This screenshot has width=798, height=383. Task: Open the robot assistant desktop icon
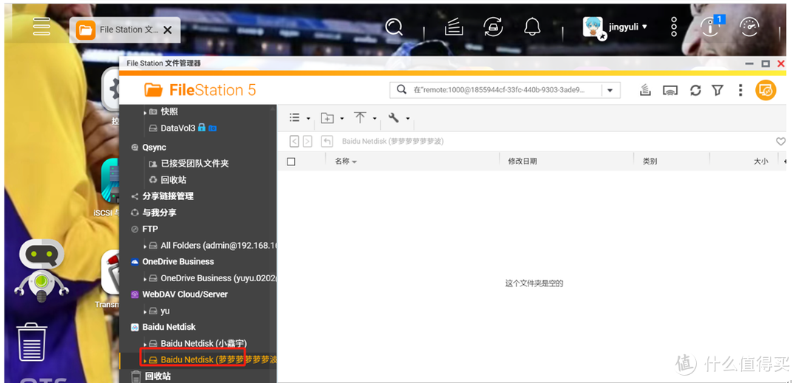(41, 270)
